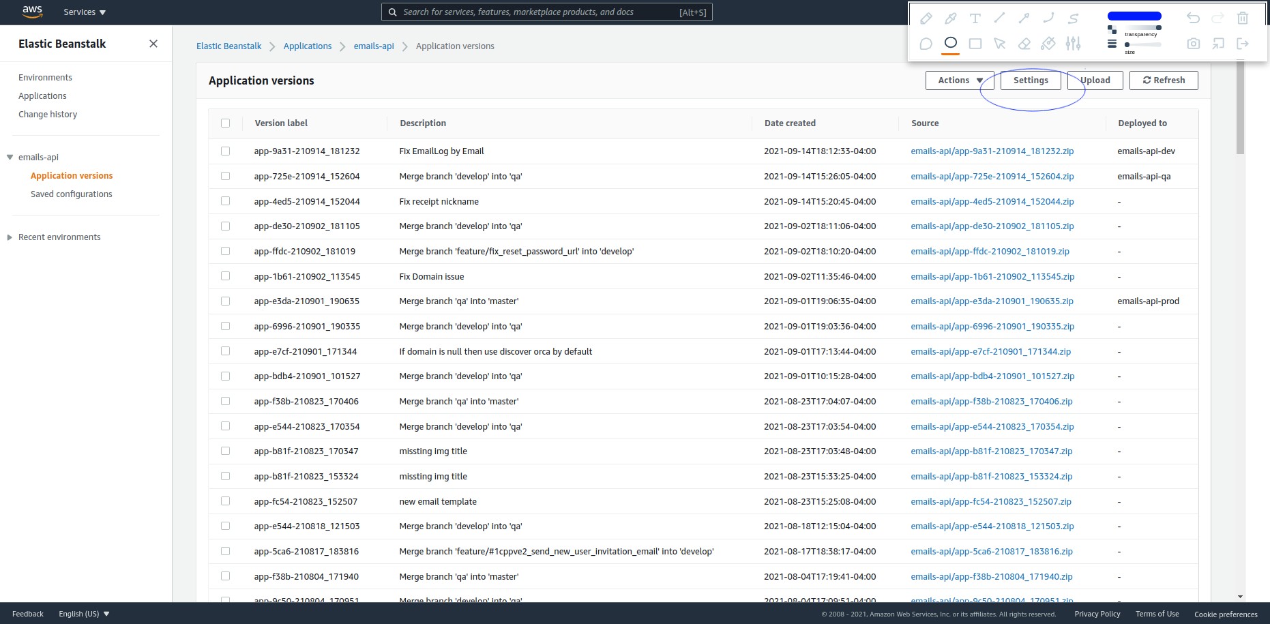Open emails-api/app-e3da-210901_190635.zip source link

pyautogui.click(x=992, y=301)
